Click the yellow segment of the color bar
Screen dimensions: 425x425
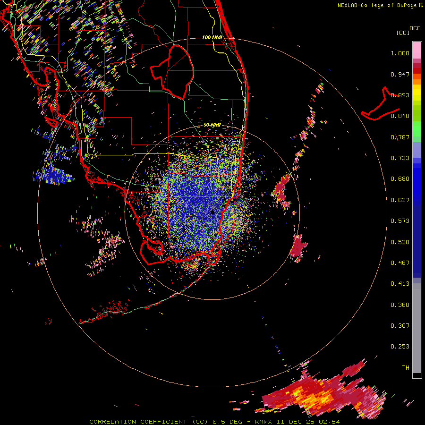click(x=417, y=93)
